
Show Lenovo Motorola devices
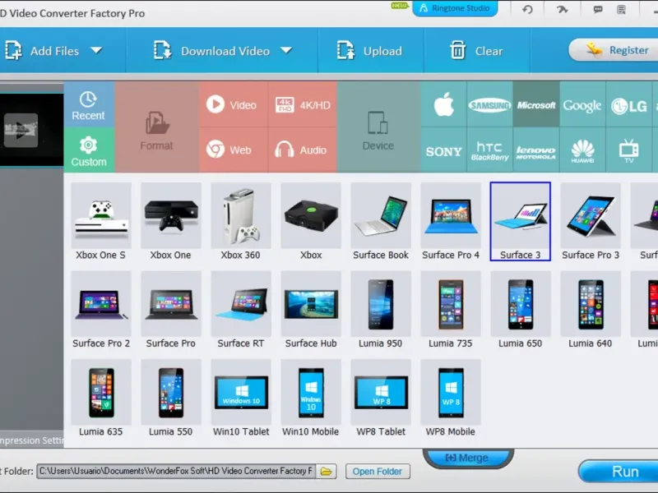(x=536, y=150)
